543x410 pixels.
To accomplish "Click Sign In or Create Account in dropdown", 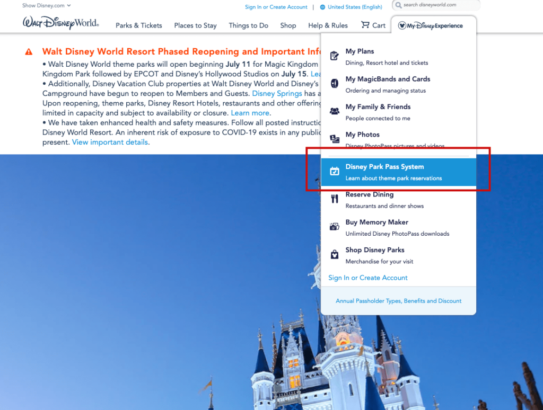I will point(368,278).
